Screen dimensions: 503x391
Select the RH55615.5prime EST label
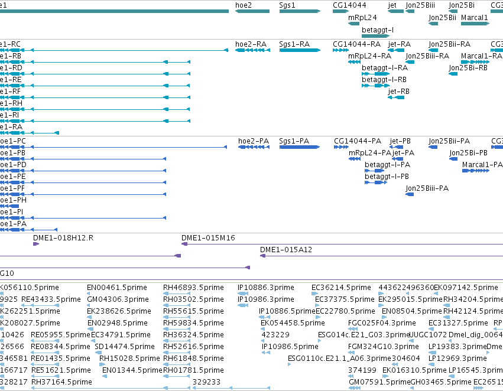click(193, 311)
